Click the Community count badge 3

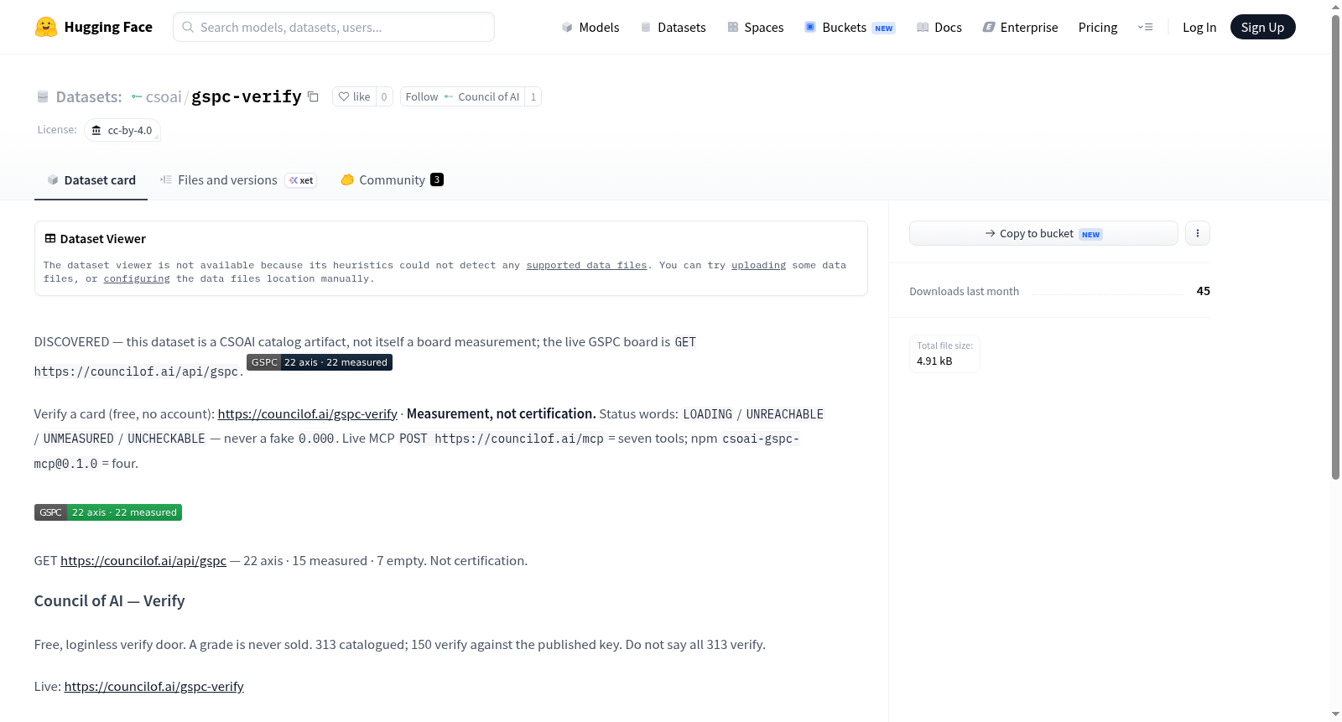[437, 179]
